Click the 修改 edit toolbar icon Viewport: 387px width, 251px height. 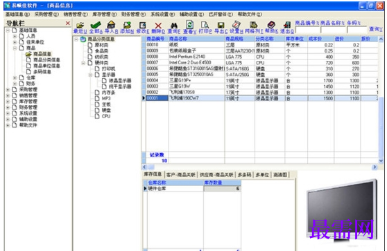[x=143, y=25]
